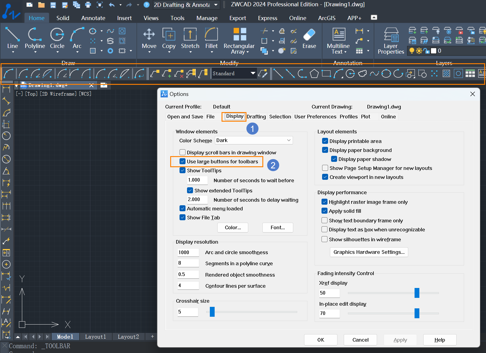Open the Font... settings button
The width and height of the screenshot is (486, 353).
[278, 227]
